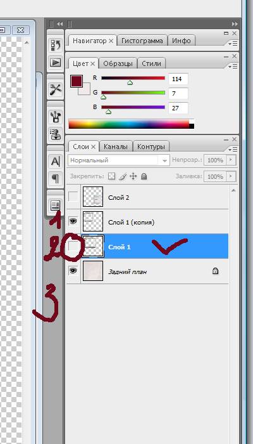Show the Слой 2 layer visibility
The image size is (253, 444).
(x=73, y=197)
